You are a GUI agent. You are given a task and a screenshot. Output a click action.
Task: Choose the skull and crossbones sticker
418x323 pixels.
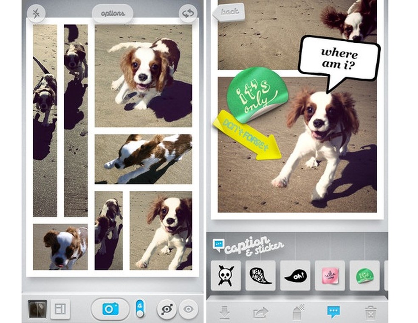pyautogui.click(x=226, y=276)
